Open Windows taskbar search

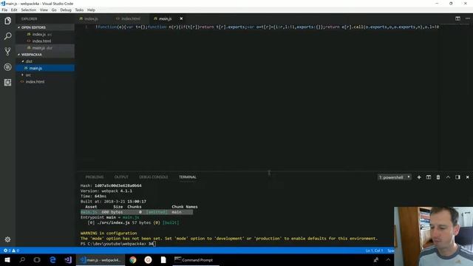pos(22,259)
